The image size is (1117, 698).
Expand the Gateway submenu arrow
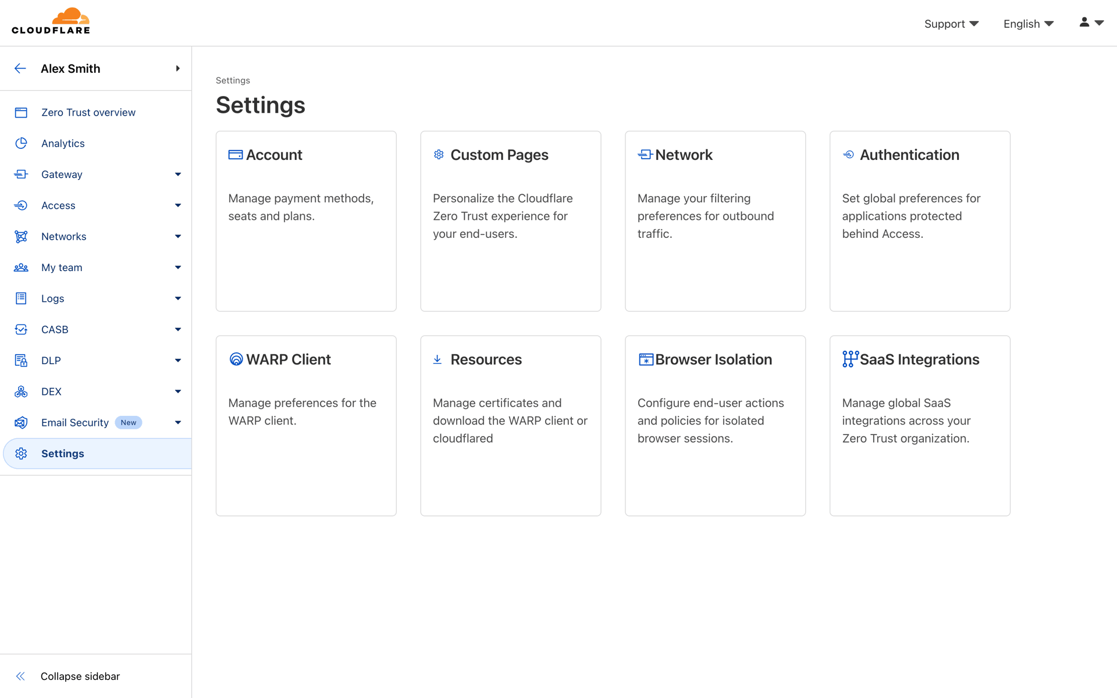pyautogui.click(x=178, y=174)
